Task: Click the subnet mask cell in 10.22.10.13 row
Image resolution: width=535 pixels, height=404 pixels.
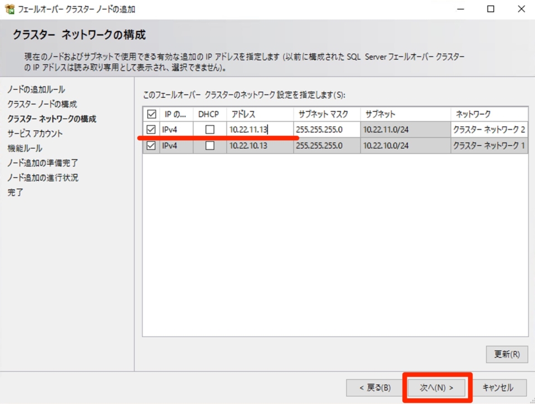Action: 327,145
